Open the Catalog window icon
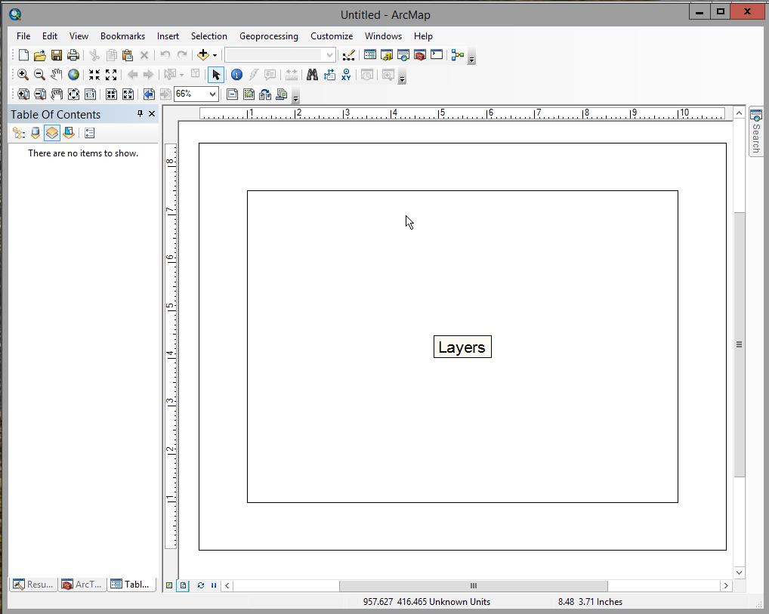Image resolution: width=769 pixels, height=614 pixels. click(x=387, y=55)
